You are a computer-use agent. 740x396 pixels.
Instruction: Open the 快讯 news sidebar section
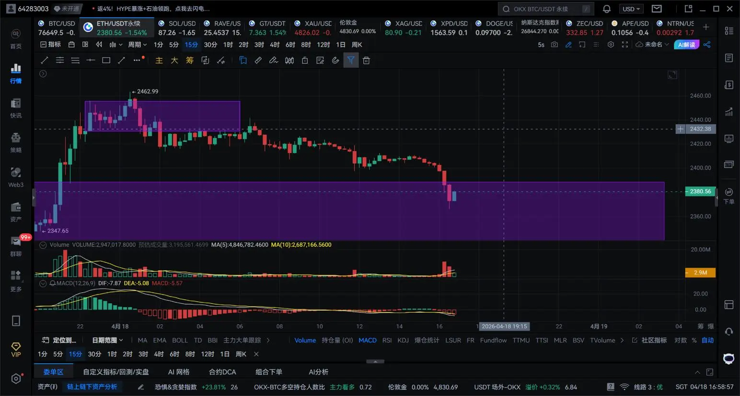click(x=16, y=108)
